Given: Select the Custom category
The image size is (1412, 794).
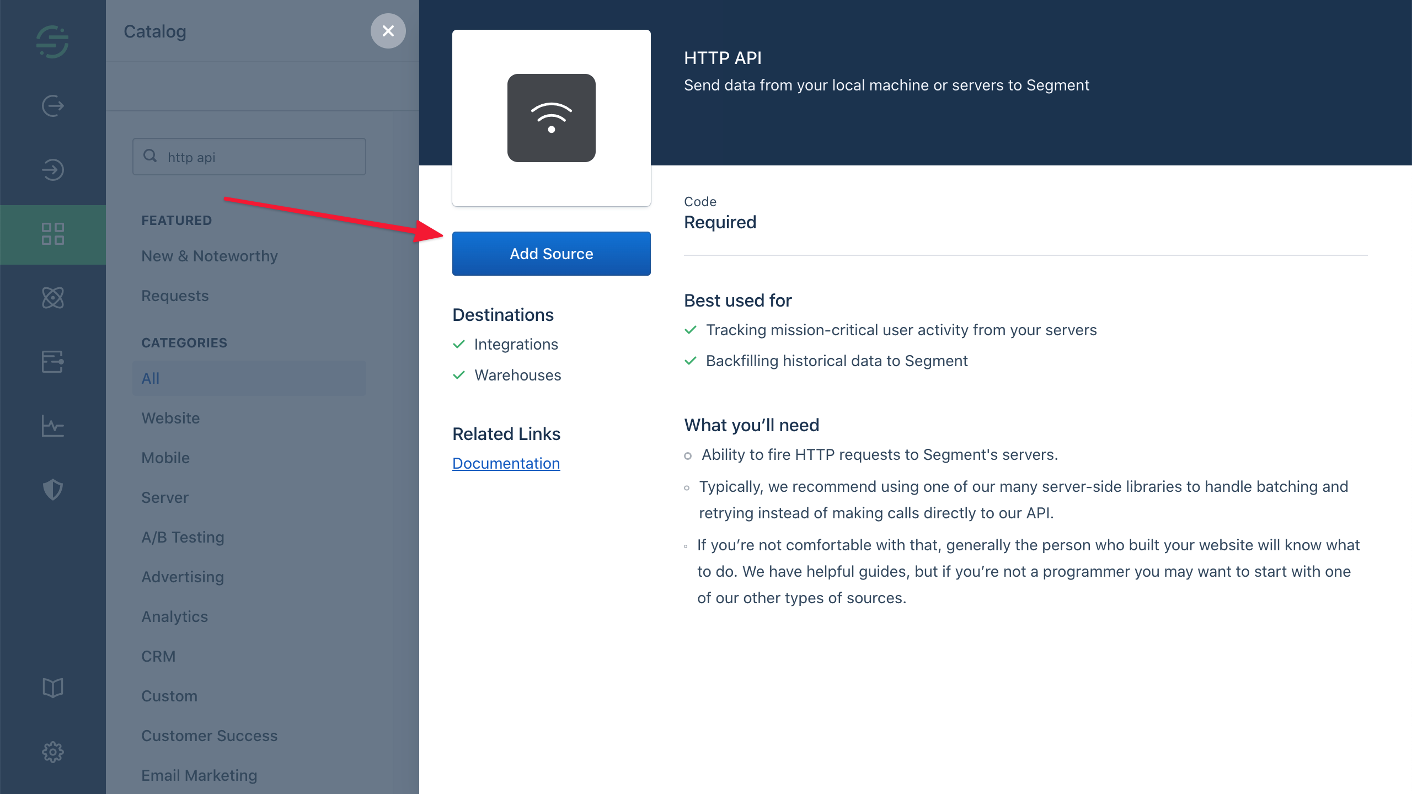Looking at the screenshot, I should [x=169, y=696].
